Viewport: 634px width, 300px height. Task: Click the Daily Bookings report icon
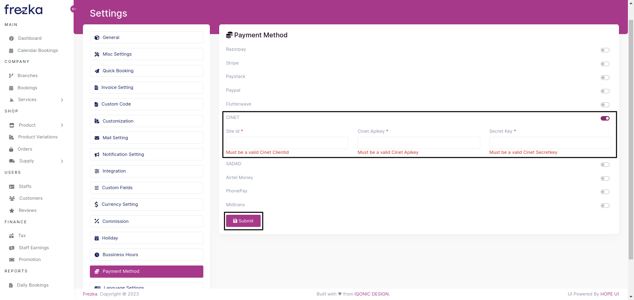[x=11, y=285]
